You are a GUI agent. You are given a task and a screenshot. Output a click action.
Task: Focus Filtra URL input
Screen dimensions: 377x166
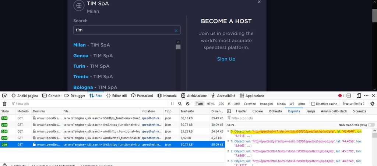click(89, 104)
